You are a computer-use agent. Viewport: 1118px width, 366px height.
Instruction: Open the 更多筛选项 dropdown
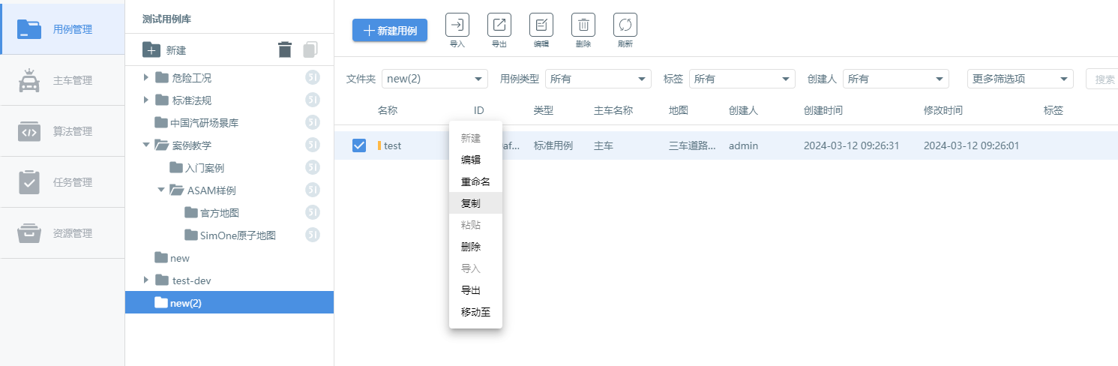[1021, 79]
